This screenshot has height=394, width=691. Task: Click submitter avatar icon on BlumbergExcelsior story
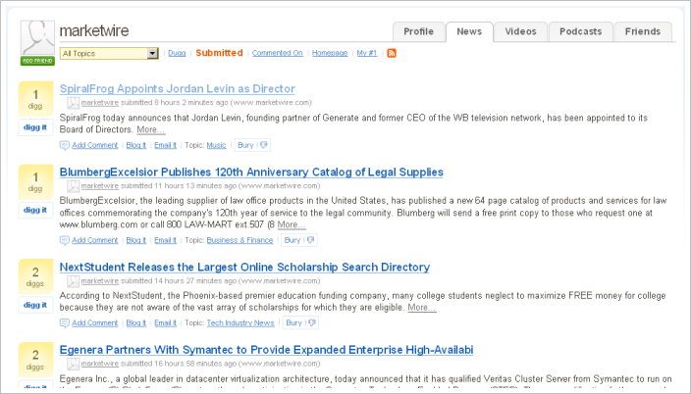(74, 186)
